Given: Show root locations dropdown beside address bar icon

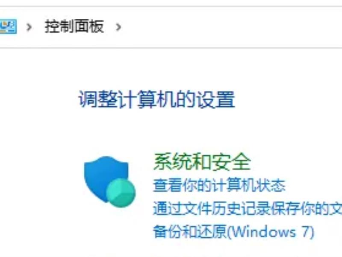Looking at the screenshot, I should [x=29, y=27].
